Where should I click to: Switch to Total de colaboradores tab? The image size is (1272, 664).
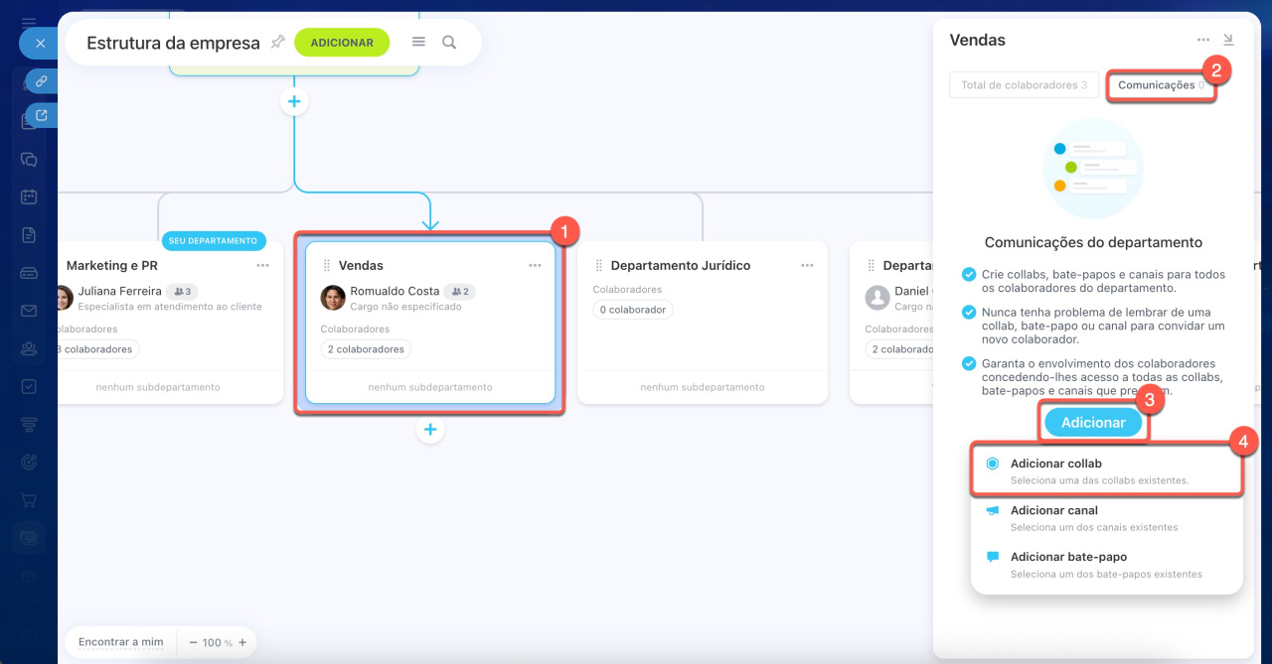1024,85
